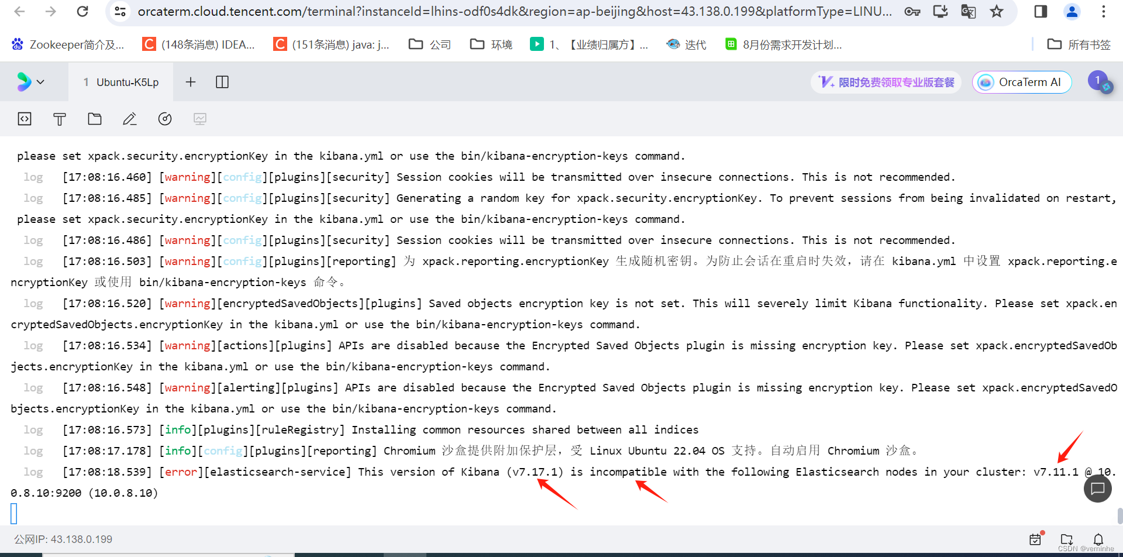This screenshot has width=1123, height=557.
Task: Select the Ubuntu-K5Lp terminal tab
Action: [x=121, y=82]
